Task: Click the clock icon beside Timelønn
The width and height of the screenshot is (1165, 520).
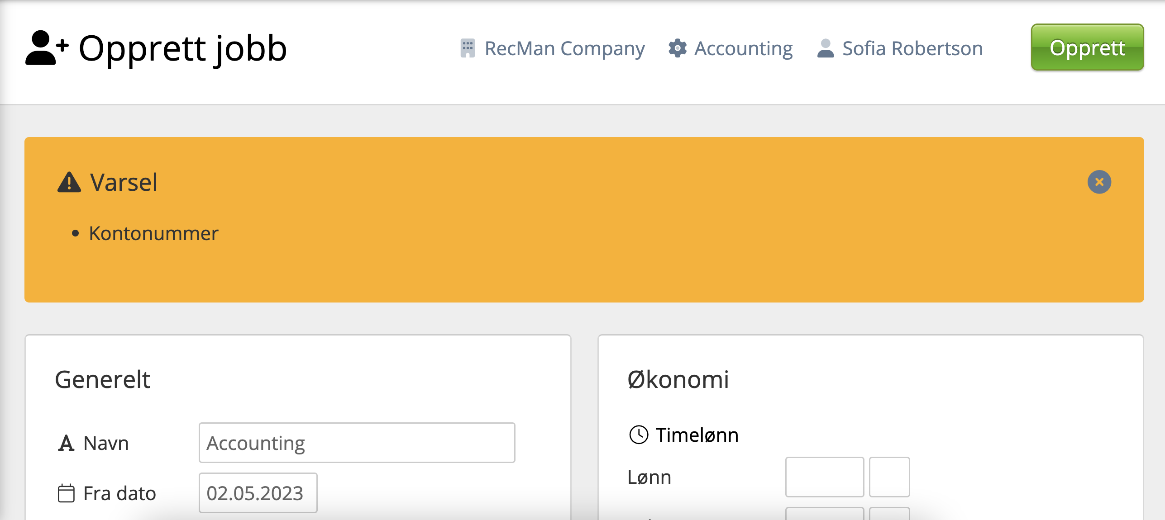Action: point(639,435)
